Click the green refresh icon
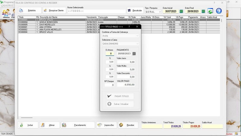 (210, 11)
